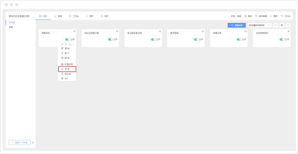Image resolution: width=298 pixels, height=154 pixels.
Task: Select 未分组 in the left sidebar
Action: click(x=12, y=23)
